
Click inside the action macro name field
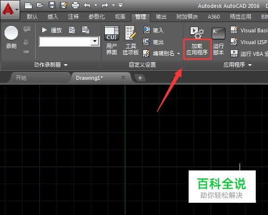coord(65,41)
